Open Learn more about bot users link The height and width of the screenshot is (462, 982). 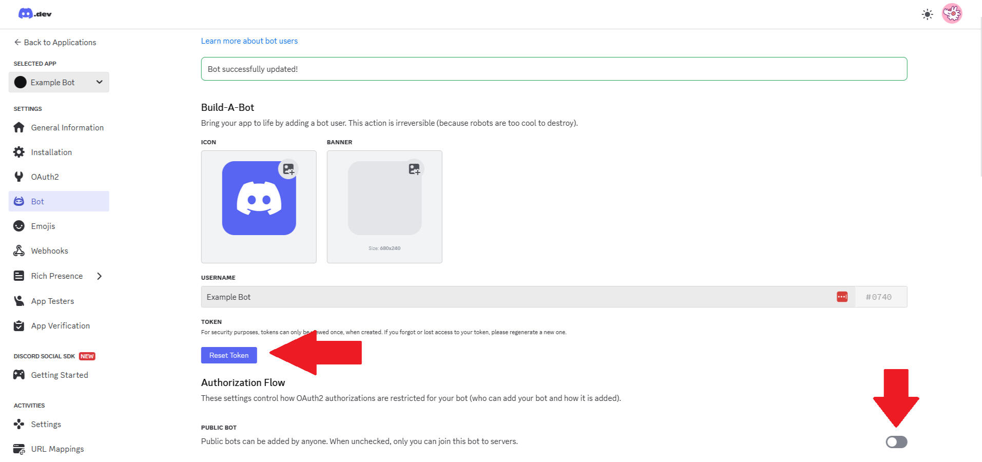[249, 41]
